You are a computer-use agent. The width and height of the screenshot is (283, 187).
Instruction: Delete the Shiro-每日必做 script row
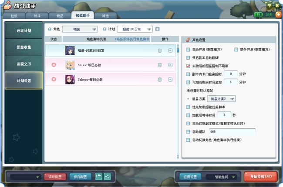[x=160, y=65]
